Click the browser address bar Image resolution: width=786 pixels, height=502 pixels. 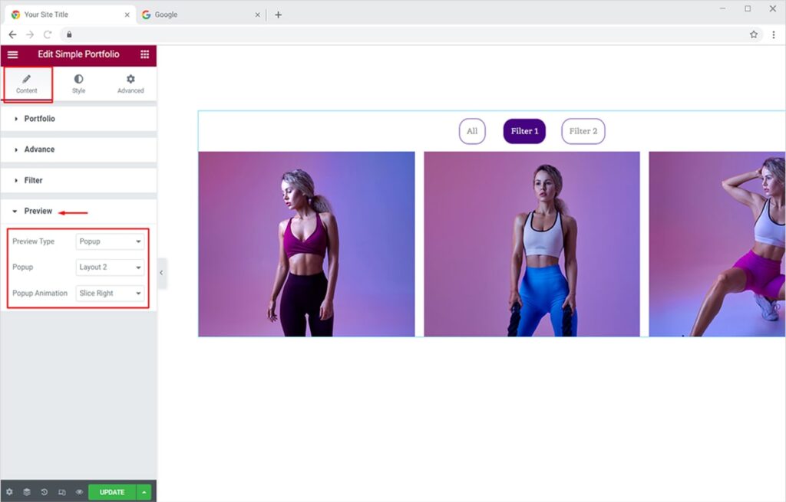point(384,34)
